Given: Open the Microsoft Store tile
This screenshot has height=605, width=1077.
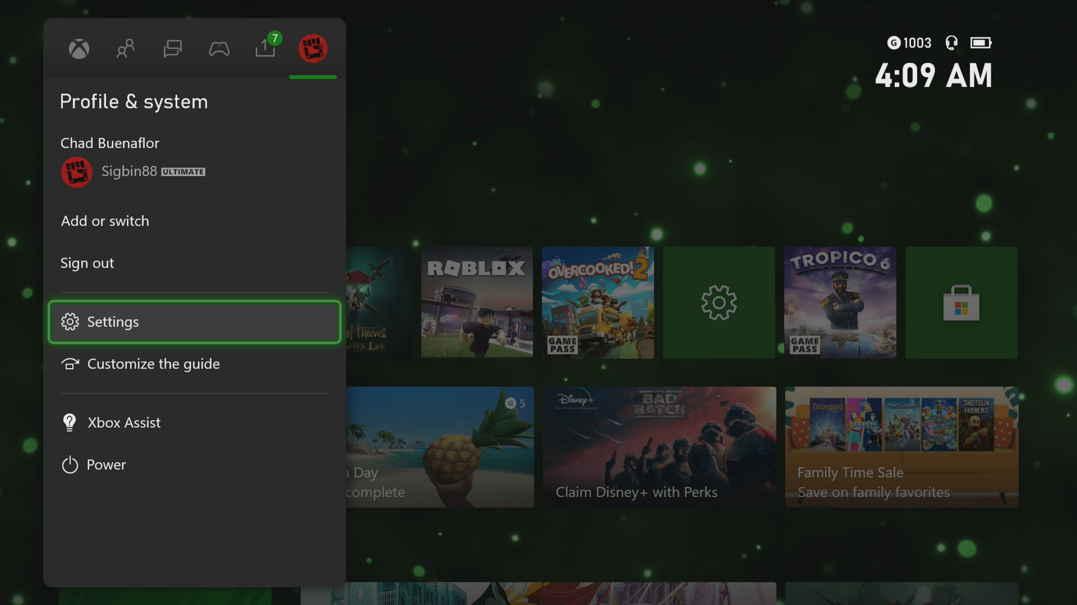Looking at the screenshot, I should tap(961, 302).
